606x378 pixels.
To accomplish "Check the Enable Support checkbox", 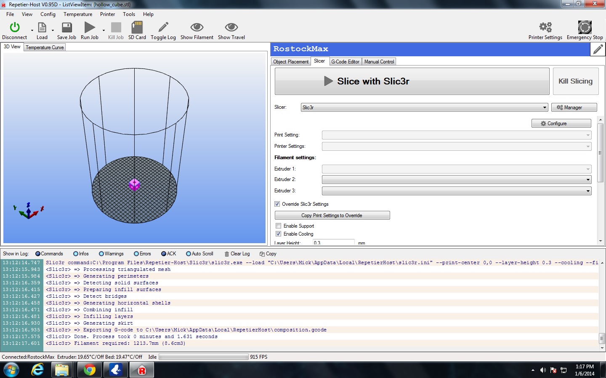I will 278,226.
